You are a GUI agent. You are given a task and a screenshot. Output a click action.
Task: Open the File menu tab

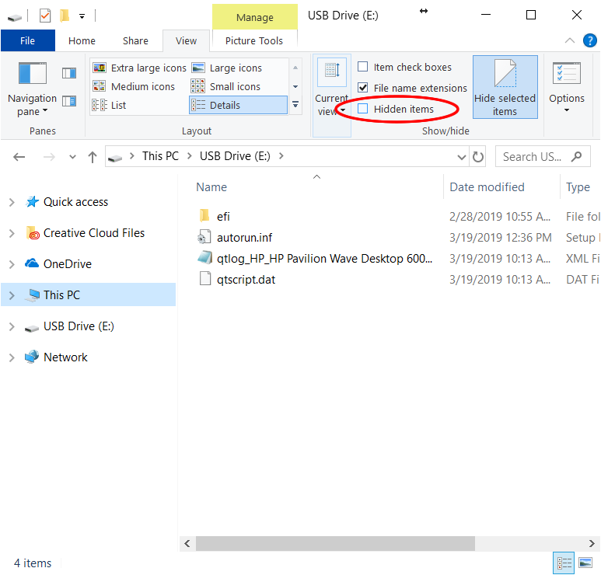27,41
